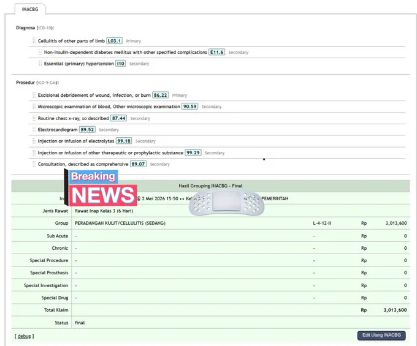
Task: Grab drag handle beside Routine chest x-ray
Action: (x=34, y=118)
